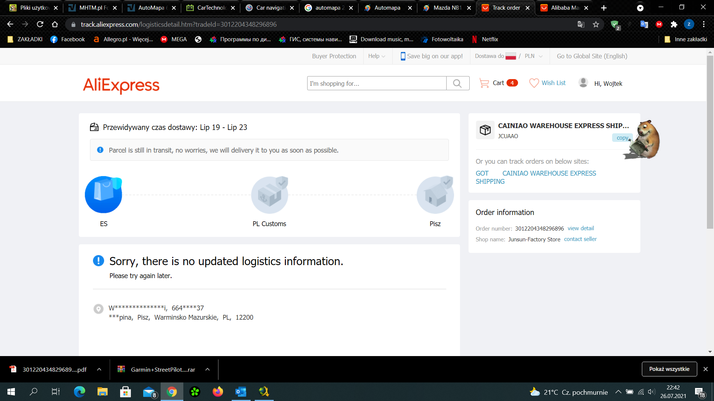Image resolution: width=714 pixels, height=401 pixels.
Task: Click the package box icon beside CAINIAO
Action: click(x=485, y=130)
